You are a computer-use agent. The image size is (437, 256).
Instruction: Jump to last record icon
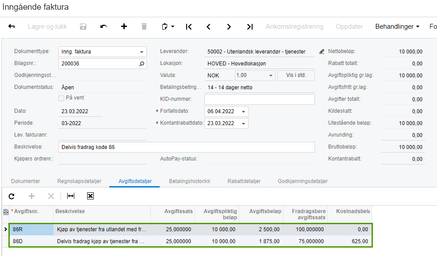click(x=250, y=27)
